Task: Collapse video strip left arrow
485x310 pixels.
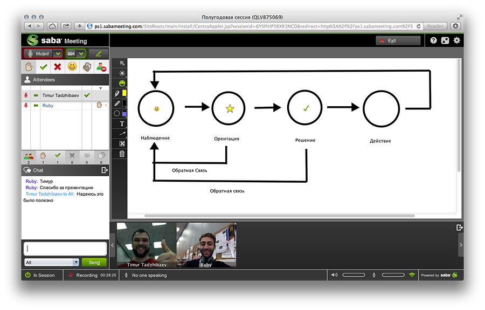Action: [113, 245]
